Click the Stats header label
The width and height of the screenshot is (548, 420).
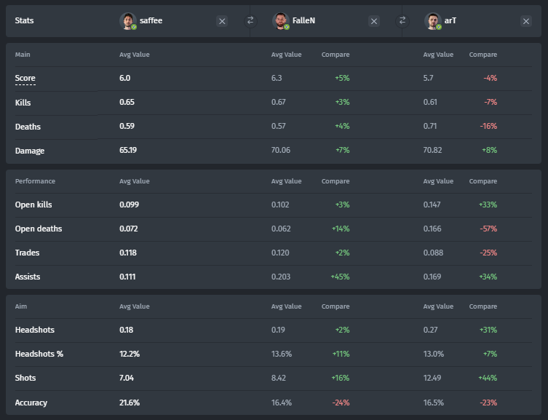pyautogui.click(x=24, y=20)
